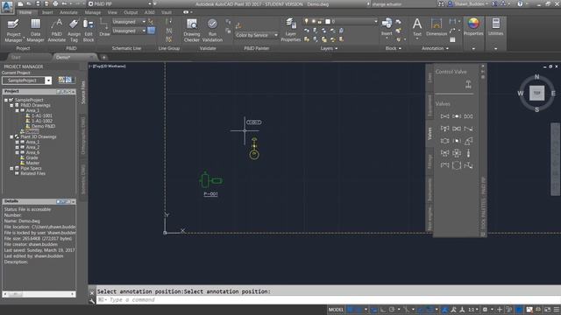Click the Plot printer icon in quick access toolbar
The height and width of the screenshot is (315, 561).
click(55, 3)
